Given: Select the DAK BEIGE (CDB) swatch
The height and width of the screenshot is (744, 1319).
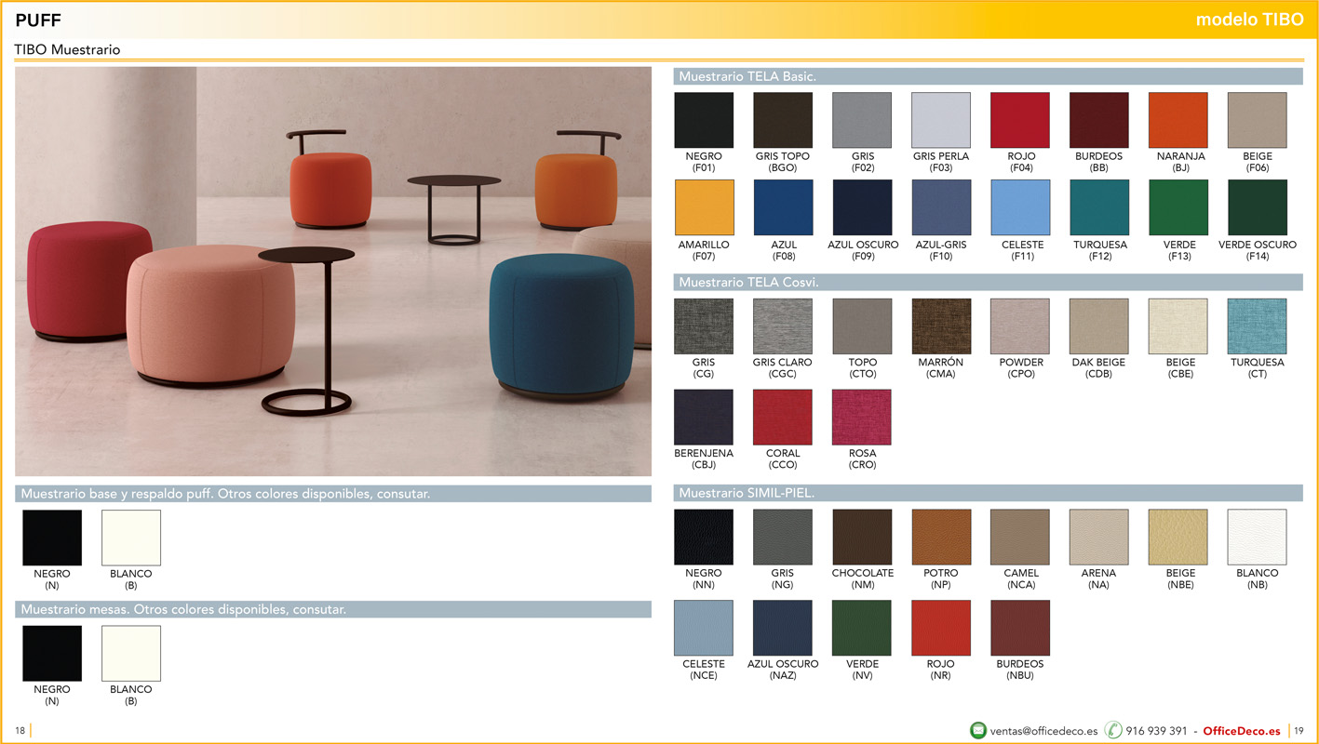Looking at the screenshot, I should pos(1099,326).
